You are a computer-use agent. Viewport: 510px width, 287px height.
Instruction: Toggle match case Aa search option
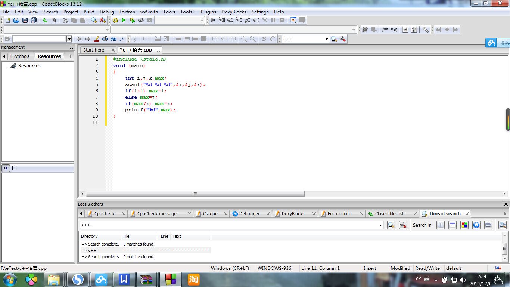113,39
